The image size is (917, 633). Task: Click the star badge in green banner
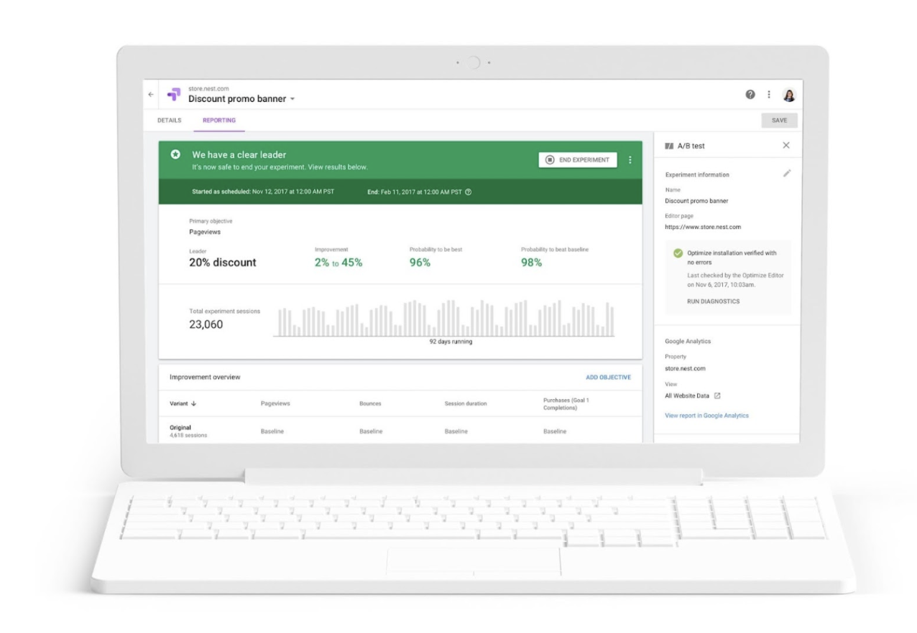[175, 154]
